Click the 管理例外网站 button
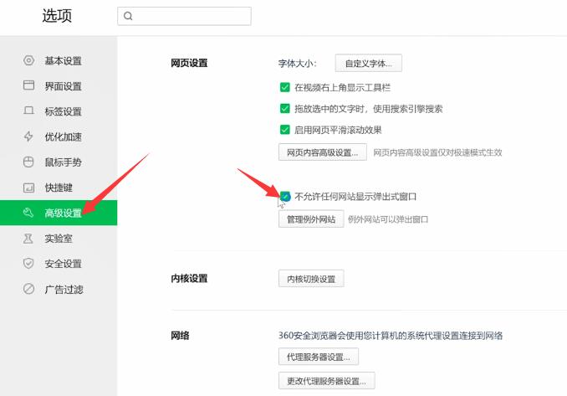The height and width of the screenshot is (396, 567). 311,219
